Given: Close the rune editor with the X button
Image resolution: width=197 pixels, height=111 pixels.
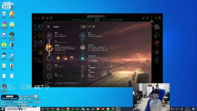Looking at the screenshot, I should pyautogui.click(x=152, y=22).
